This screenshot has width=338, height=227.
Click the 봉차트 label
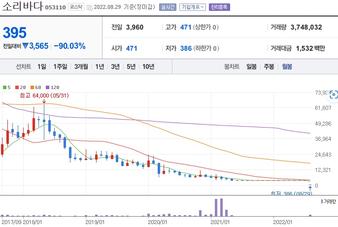point(232,66)
